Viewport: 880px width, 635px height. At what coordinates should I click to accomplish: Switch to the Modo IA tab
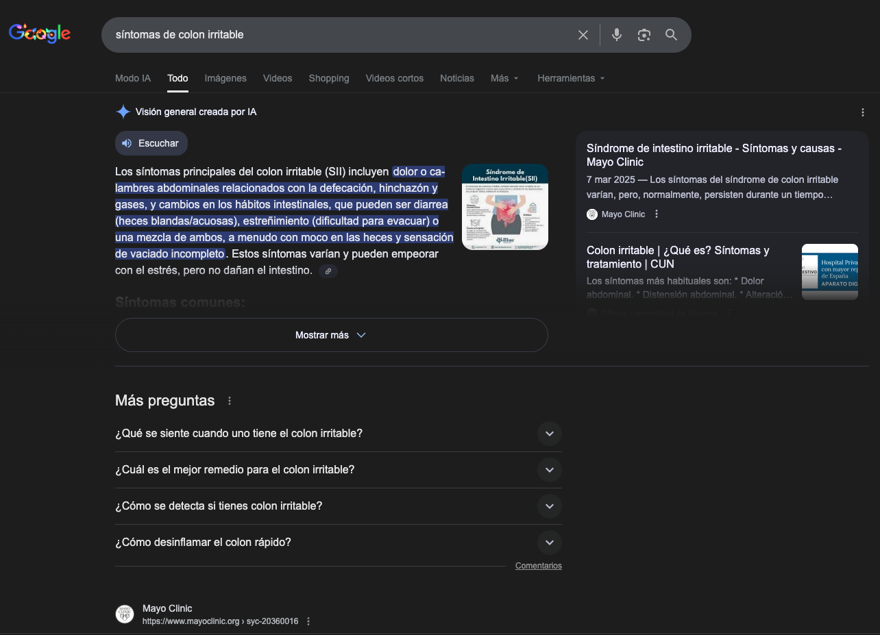point(133,79)
